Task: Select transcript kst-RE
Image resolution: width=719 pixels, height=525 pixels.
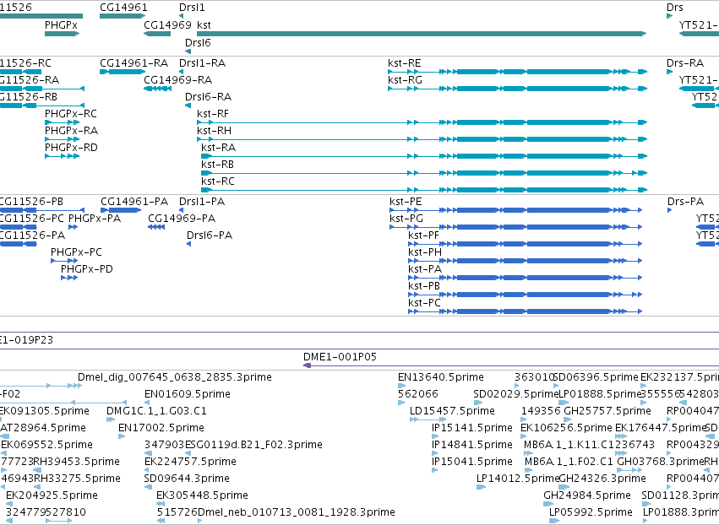Action: pos(517,72)
